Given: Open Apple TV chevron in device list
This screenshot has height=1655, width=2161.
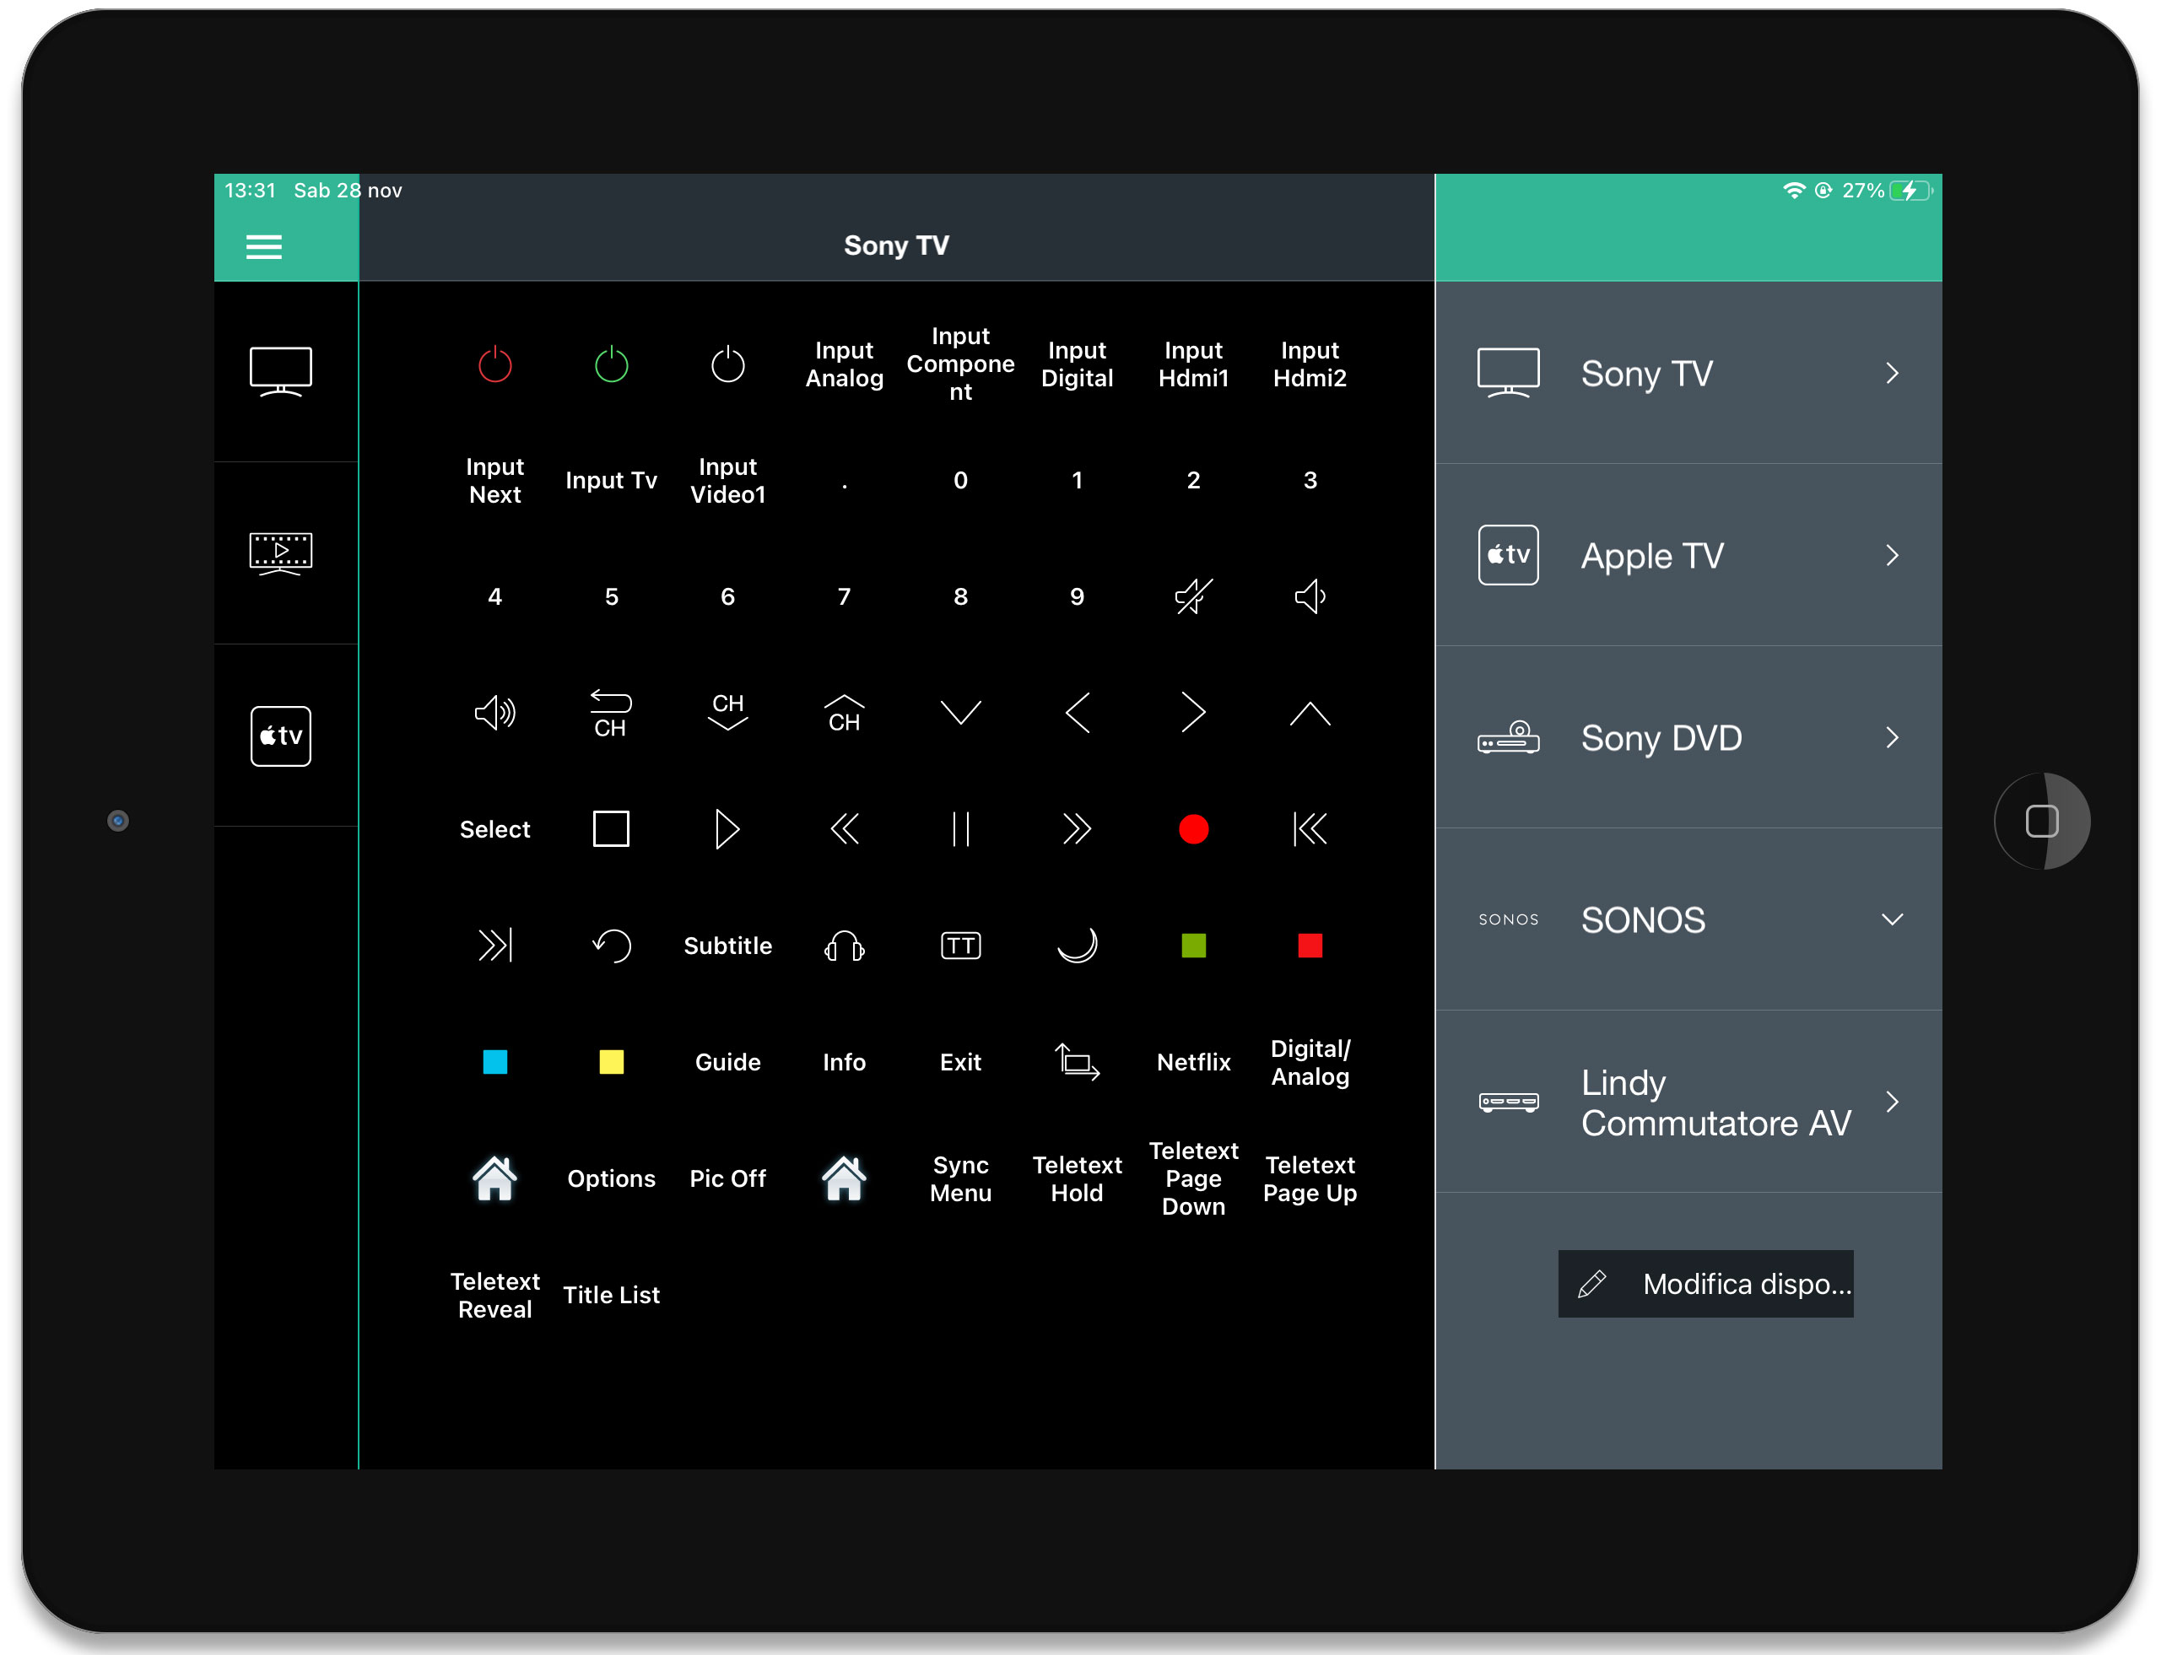Looking at the screenshot, I should (x=1891, y=556).
